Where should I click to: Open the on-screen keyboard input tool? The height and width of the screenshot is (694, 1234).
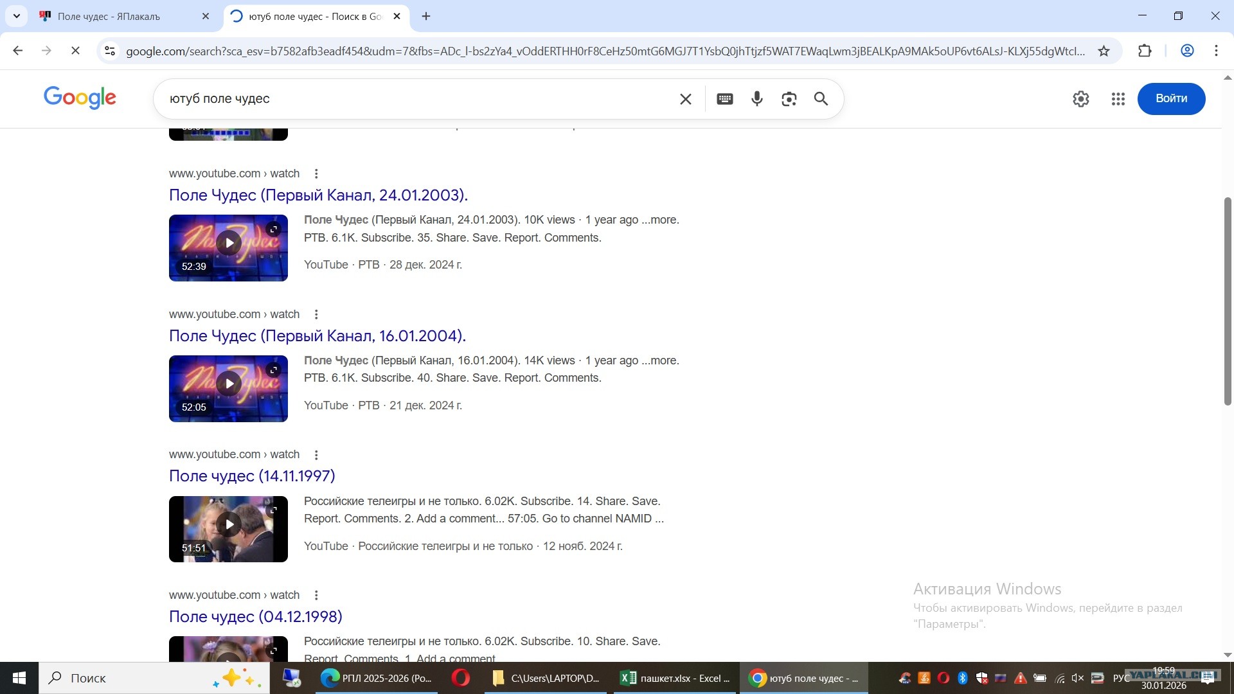click(x=725, y=99)
